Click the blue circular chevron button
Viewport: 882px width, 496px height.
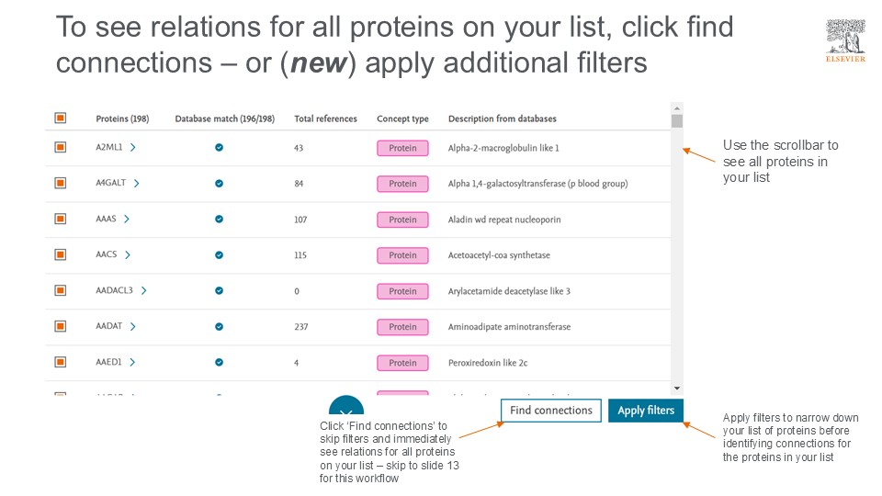tap(346, 409)
